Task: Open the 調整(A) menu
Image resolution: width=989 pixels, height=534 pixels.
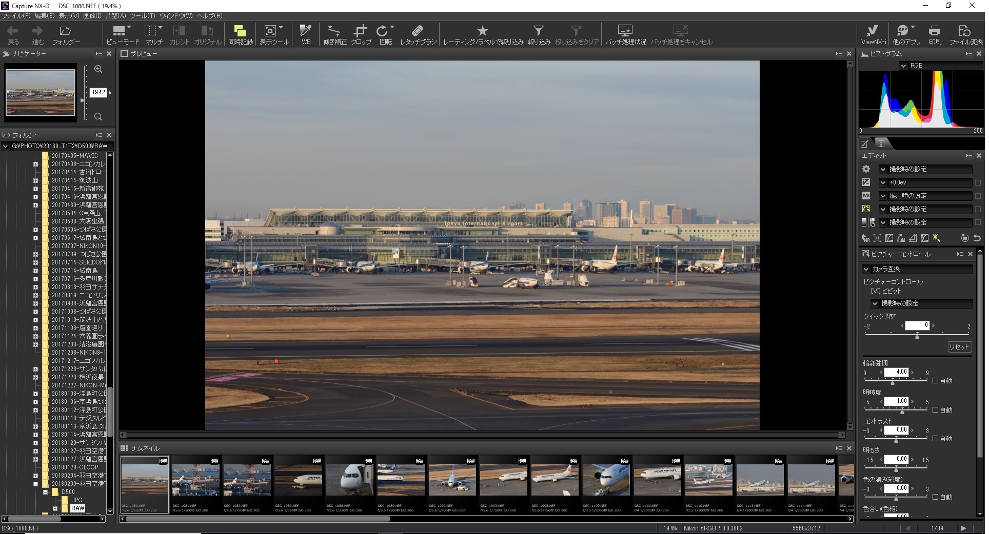Action: point(115,16)
